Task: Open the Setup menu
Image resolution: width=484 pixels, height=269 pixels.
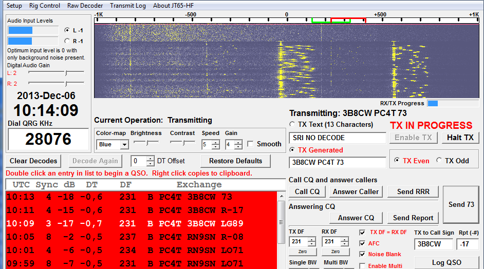Action: pos(14,6)
